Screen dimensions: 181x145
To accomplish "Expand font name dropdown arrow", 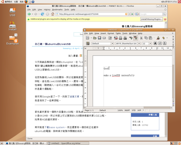I will point(139,43).
